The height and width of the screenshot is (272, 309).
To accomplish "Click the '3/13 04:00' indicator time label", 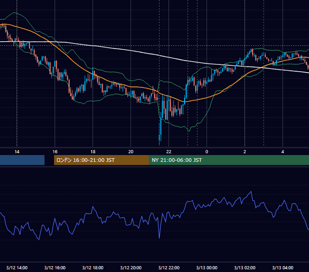I will pyautogui.click(x=283, y=267).
